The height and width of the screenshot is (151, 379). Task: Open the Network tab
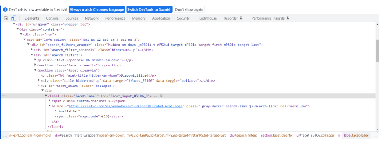pos(92,18)
